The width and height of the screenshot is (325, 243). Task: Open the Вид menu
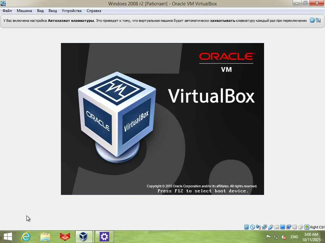point(40,11)
